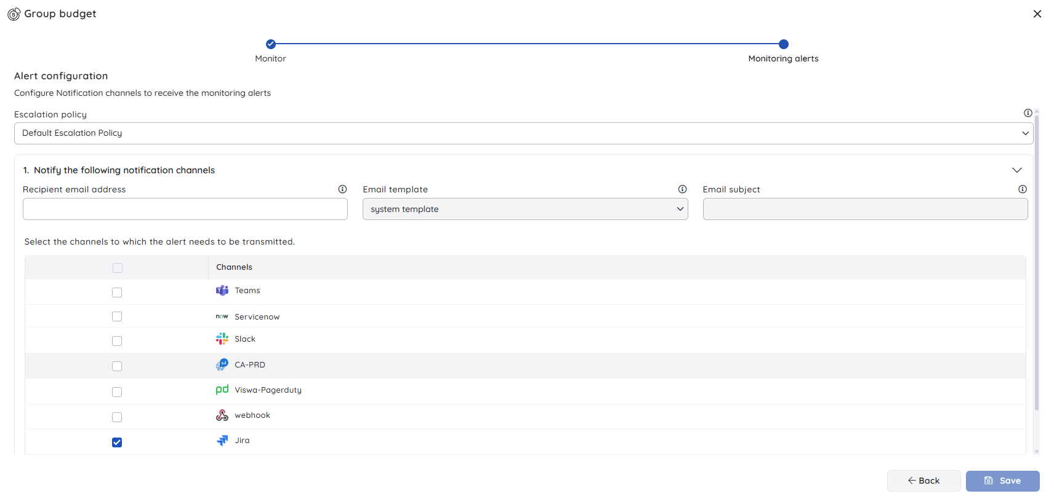
Task: Click the Jira channel icon
Action: click(x=222, y=441)
